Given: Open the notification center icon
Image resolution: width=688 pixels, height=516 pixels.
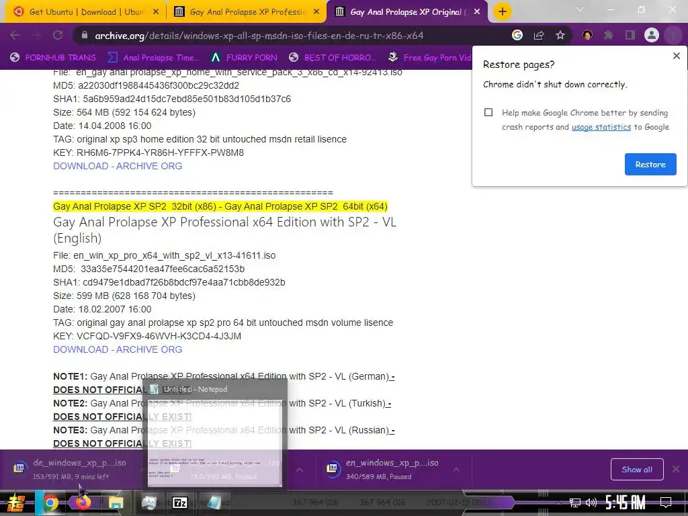Looking at the screenshot, I should point(666,503).
